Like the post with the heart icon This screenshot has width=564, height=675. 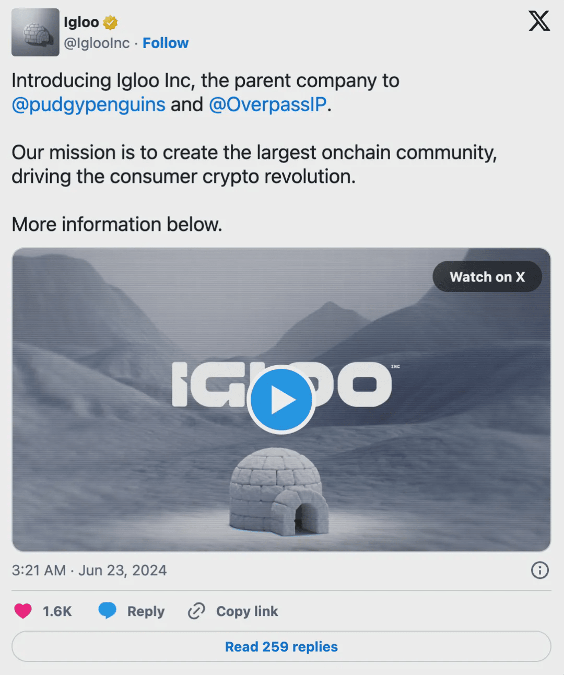[x=23, y=611]
